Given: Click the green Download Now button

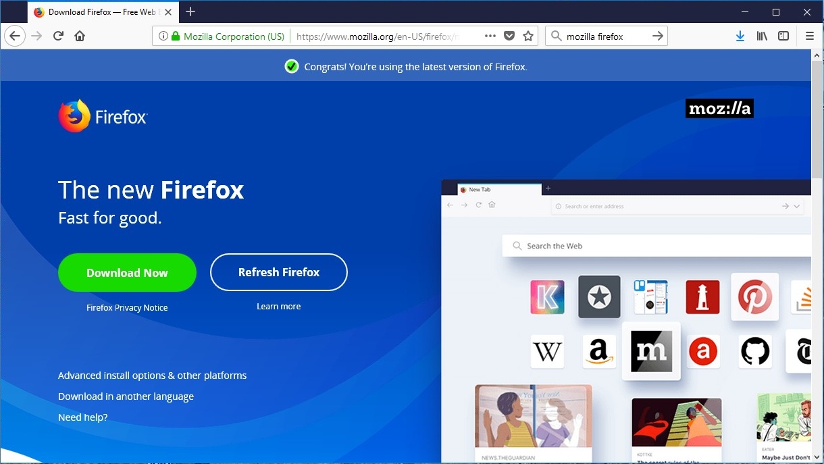Looking at the screenshot, I should coord(127,273).
